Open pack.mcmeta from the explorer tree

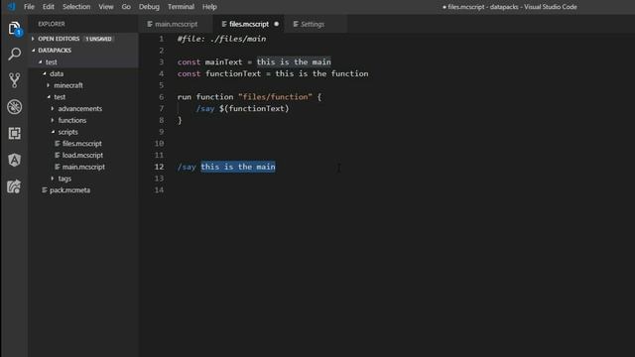tap(69, 189)
